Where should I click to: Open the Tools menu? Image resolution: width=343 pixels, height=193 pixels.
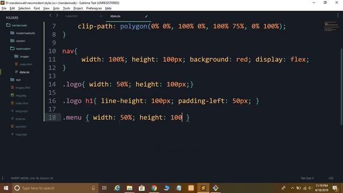[66, 9]
